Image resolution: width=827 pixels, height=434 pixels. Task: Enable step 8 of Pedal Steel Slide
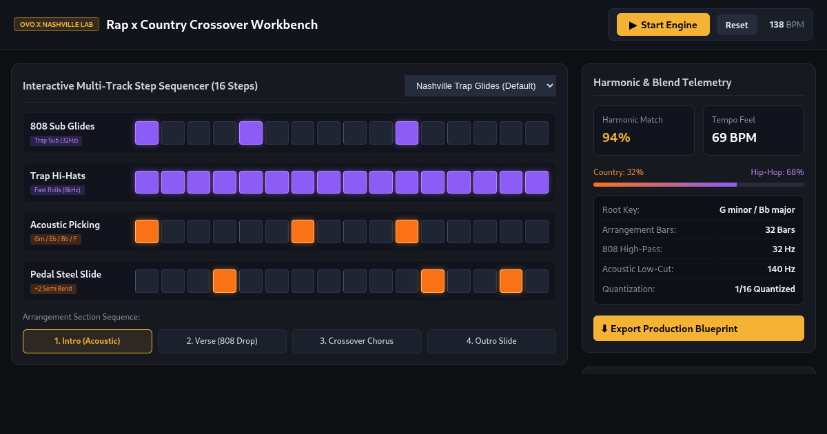click(x=329, y=281)
